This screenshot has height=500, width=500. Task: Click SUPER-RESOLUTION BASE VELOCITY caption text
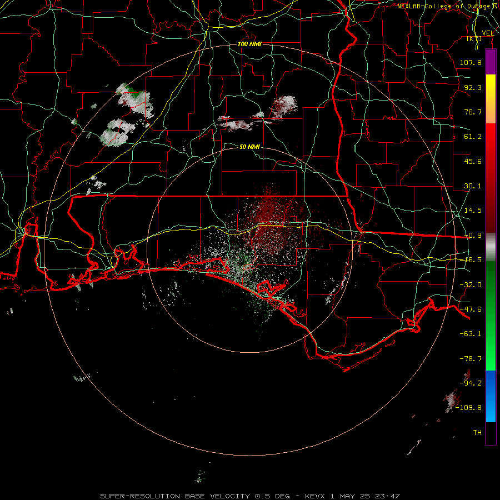[x=175, y=496]
